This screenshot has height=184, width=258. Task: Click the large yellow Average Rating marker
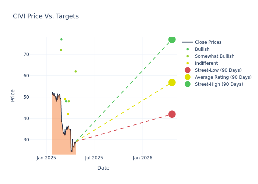pyautogui.click(x=172, y=82)
